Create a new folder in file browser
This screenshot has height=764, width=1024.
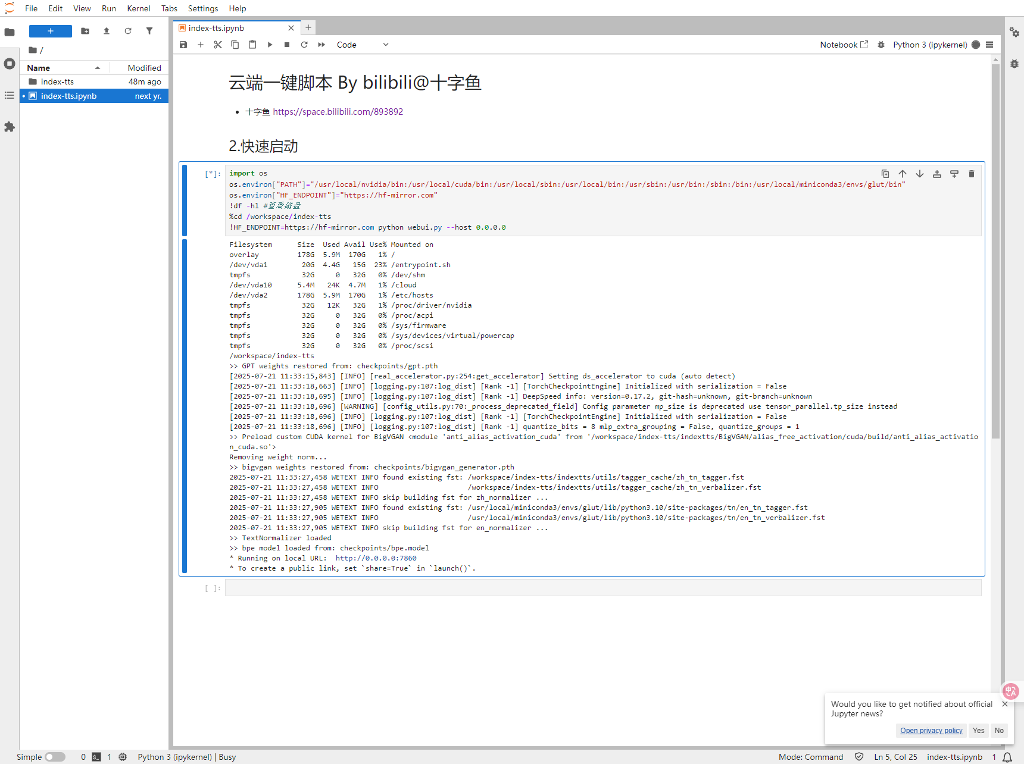click(x=85, y=31)
